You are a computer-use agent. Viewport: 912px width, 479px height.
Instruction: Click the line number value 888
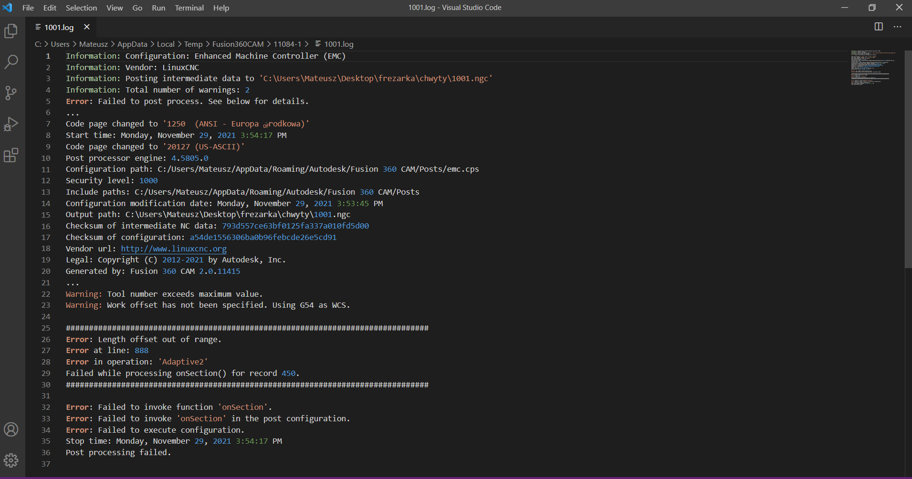[142, 350]
